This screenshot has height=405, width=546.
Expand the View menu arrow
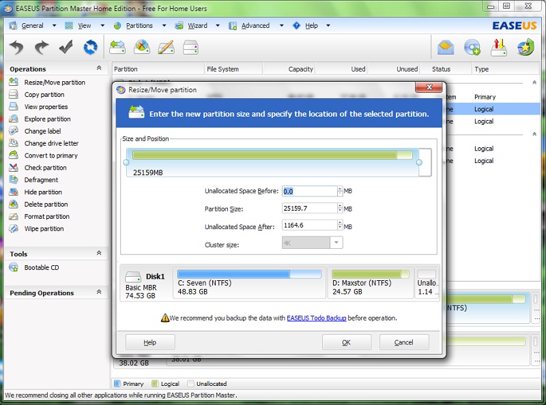click(x=102, y=25)
